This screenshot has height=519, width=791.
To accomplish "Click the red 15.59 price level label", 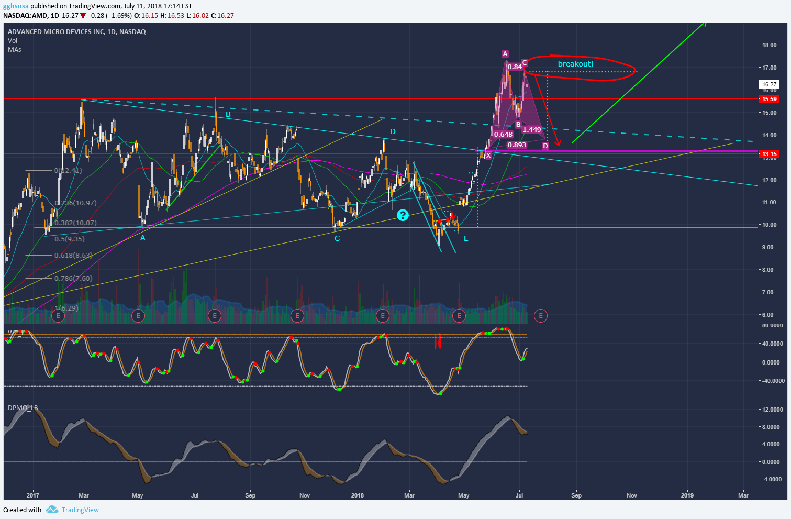I will point(769,99).
